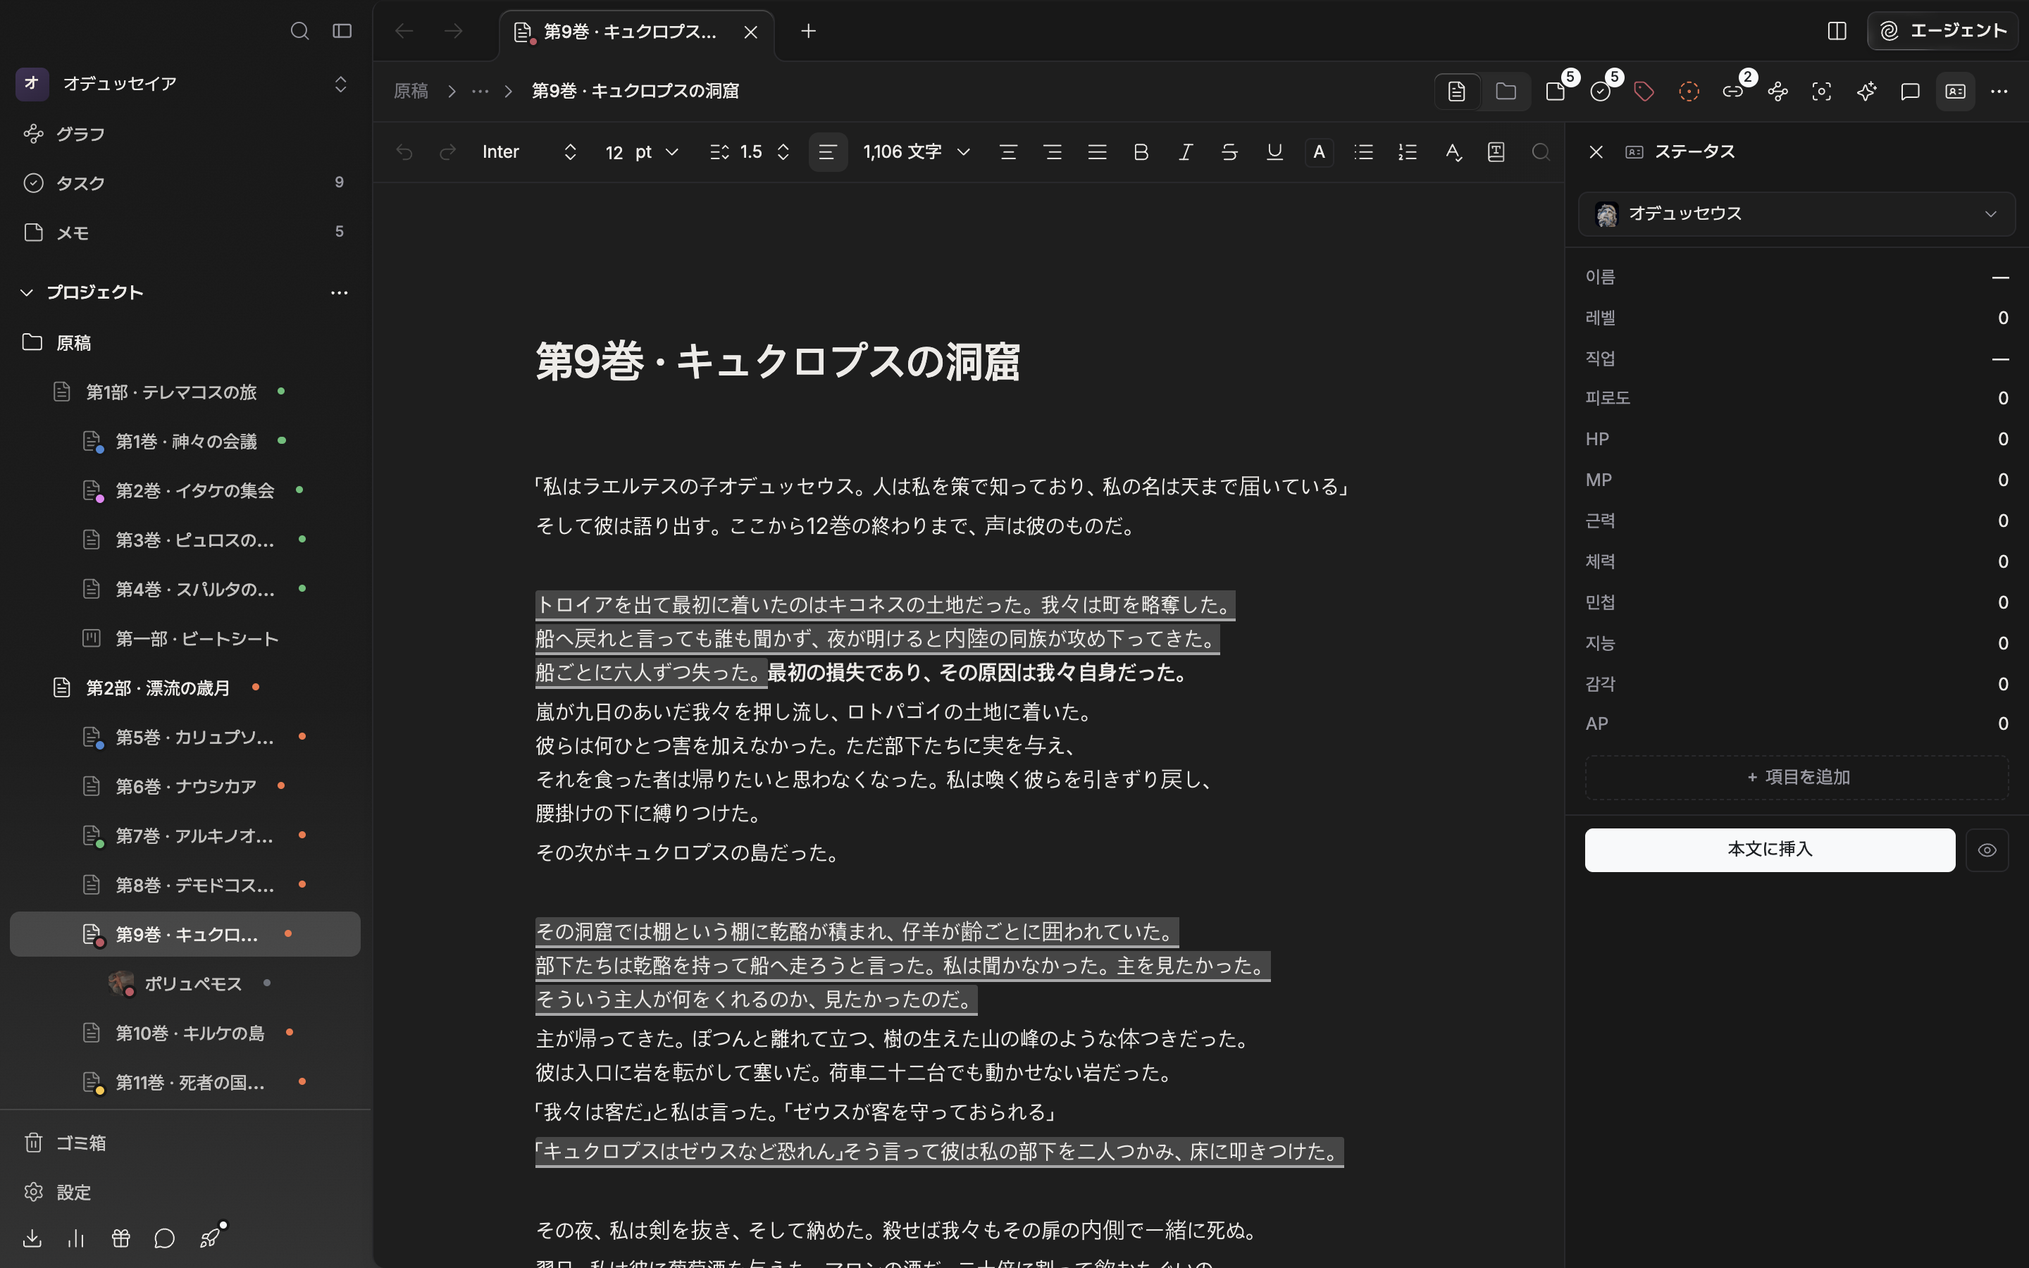Screen dimensions: 2029x1268
Task: Toggle strikethrough formatting
Action: 1230,151
